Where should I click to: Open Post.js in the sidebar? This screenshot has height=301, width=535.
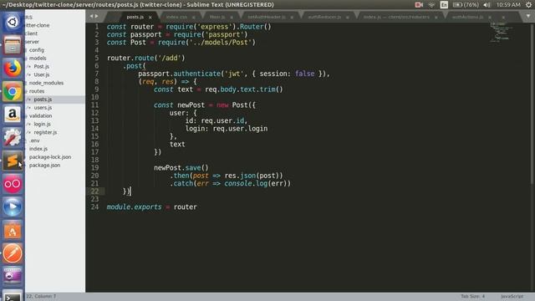[x=41, y=66]
